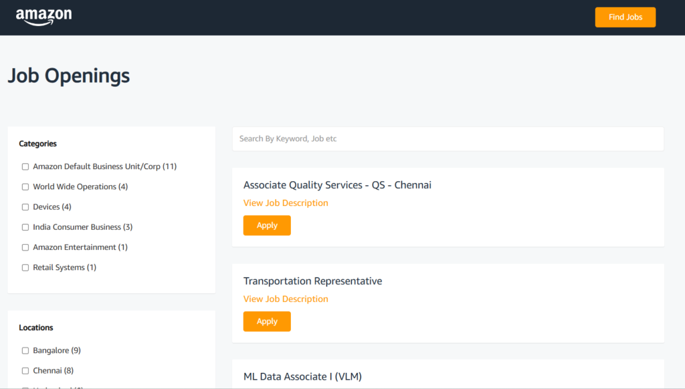Click the Bangalore (9) label
This screenshot has width=685, height=389.
(57, 351)
